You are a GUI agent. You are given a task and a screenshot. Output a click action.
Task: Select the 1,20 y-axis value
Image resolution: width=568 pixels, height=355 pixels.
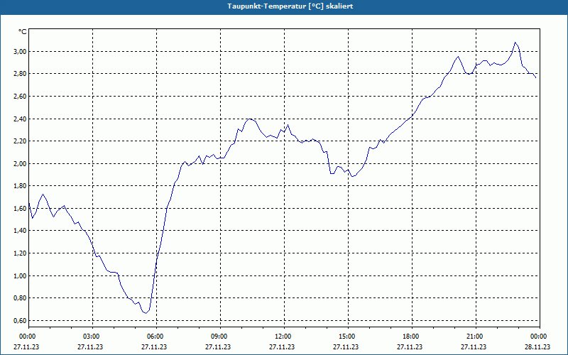(x=21, y=253)
